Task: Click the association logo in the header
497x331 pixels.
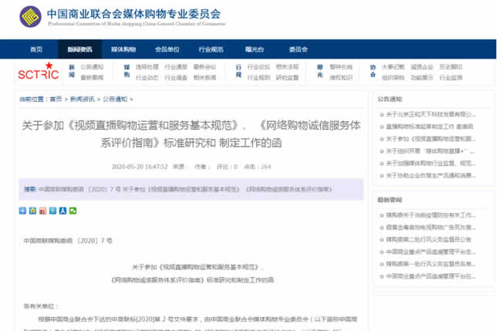Action: 31,16
